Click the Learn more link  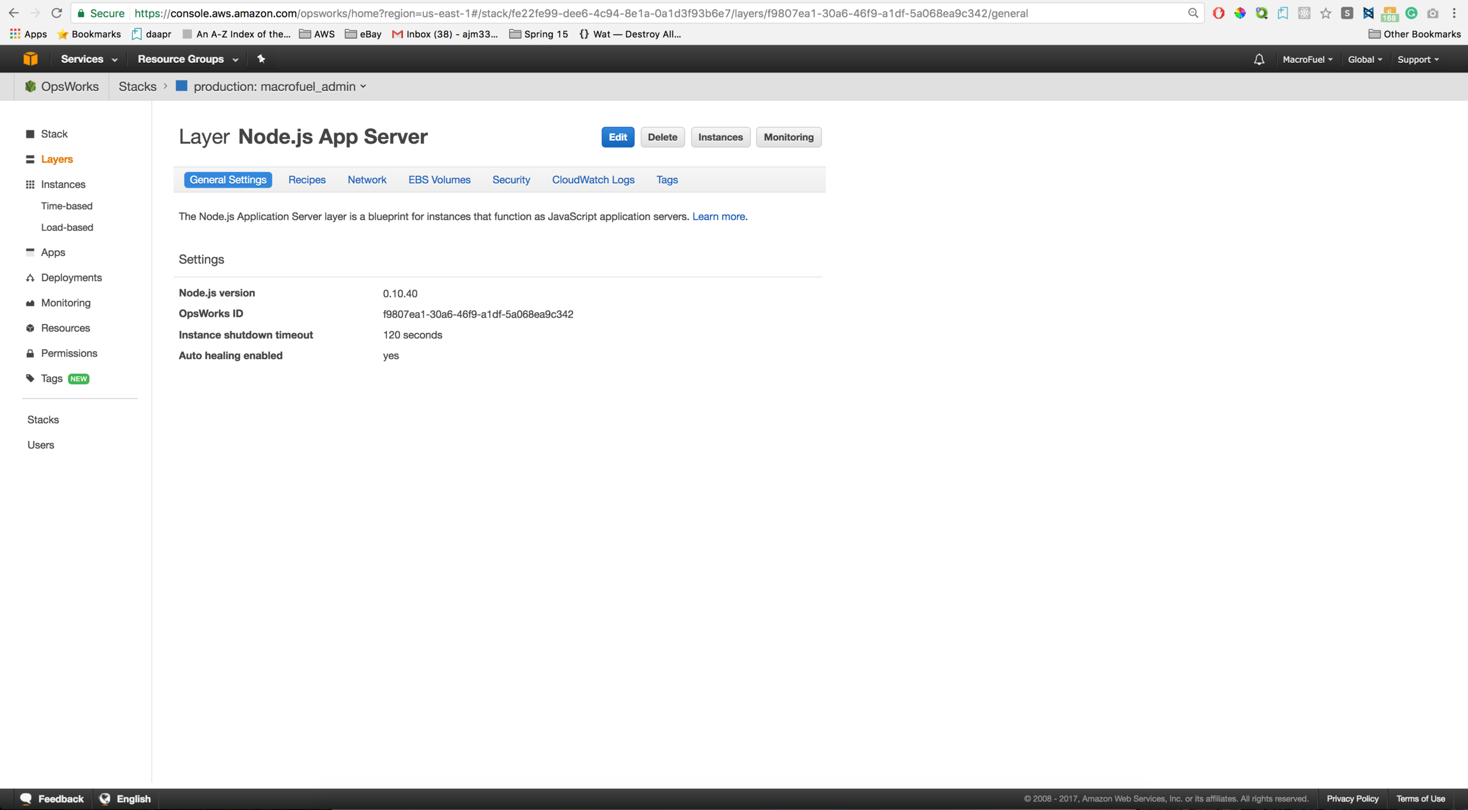719,217
